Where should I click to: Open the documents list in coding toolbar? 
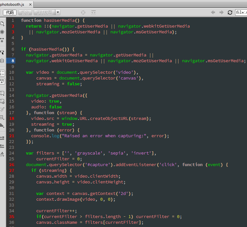(x=2, y=24)
